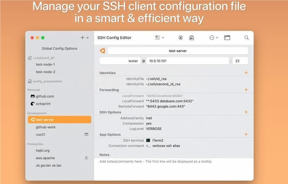The width and height of the screenshot is (288, 184).
Task: Open the add host plus dropdown in sidebar
Action: [x=84, y=38]
